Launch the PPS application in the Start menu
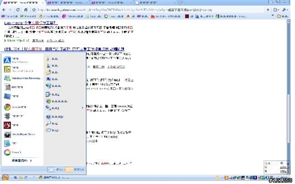The image size is (295, 184). click(x=13, y=87)
